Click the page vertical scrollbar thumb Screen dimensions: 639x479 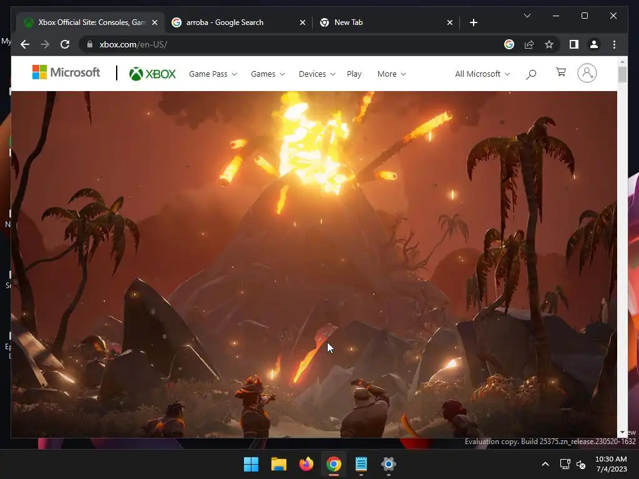(622, 75)
